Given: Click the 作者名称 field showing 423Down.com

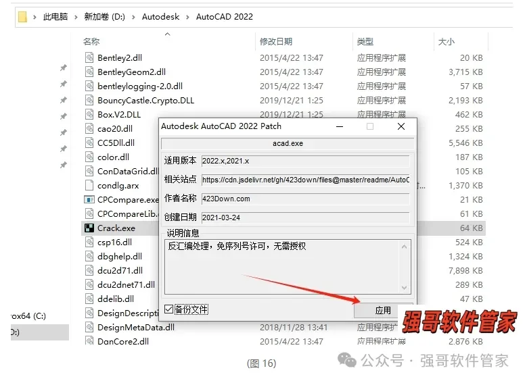Looking at the screenshot, I should [x=305, y=199].
